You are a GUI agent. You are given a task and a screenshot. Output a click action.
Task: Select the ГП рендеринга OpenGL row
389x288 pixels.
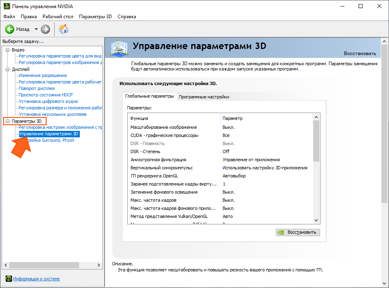click(x=220, y=176)
